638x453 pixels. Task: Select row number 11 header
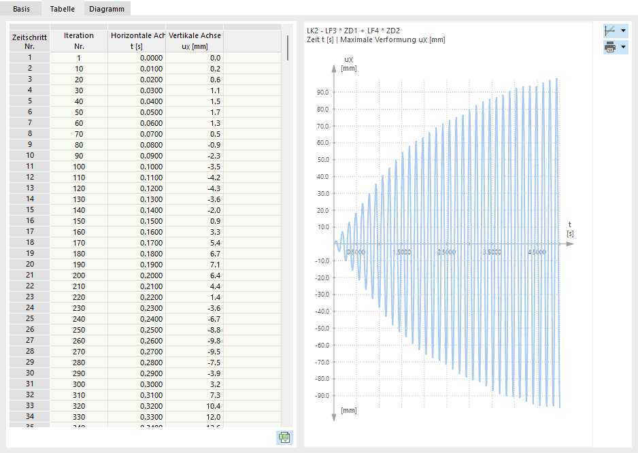(30, 166)
